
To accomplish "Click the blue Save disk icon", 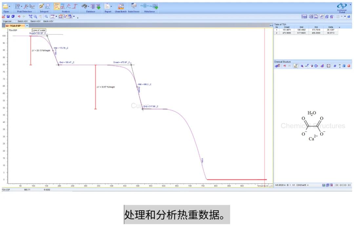I will [x=8, y=16].
